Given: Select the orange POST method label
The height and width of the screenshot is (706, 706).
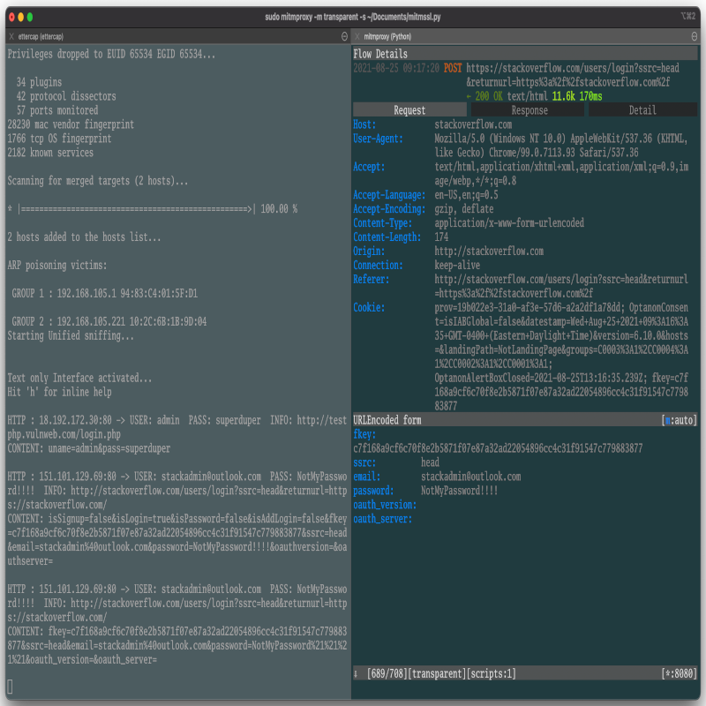Looking at the screenshot, I should (453, 68).
